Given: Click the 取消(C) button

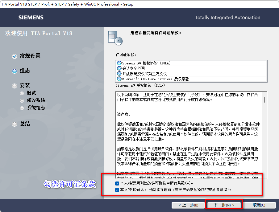Looking at the screenshot, I should [259, 205].
